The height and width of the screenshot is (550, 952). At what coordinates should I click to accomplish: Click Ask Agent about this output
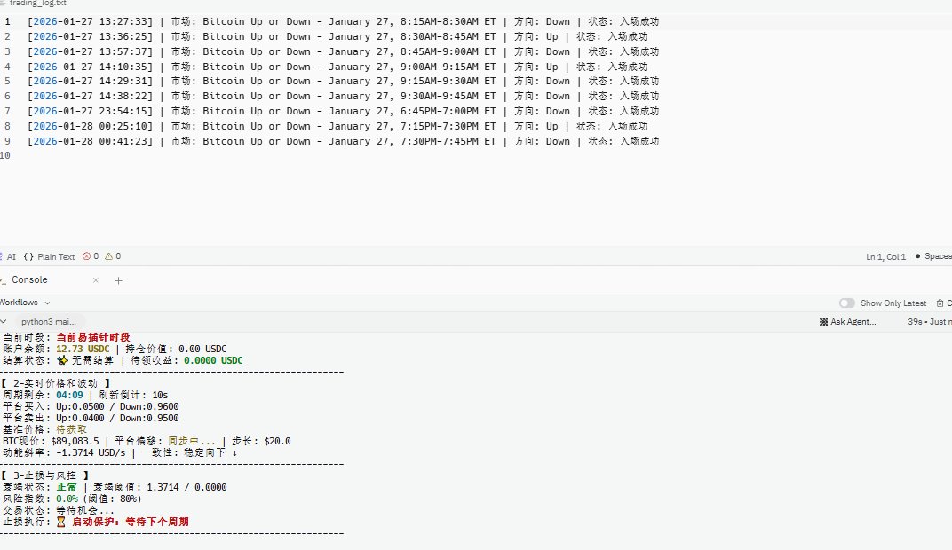pyautogui.click(x=847, y=321)
